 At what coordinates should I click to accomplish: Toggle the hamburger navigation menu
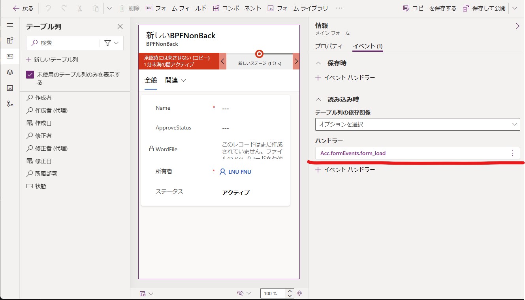tap(10, 25)
